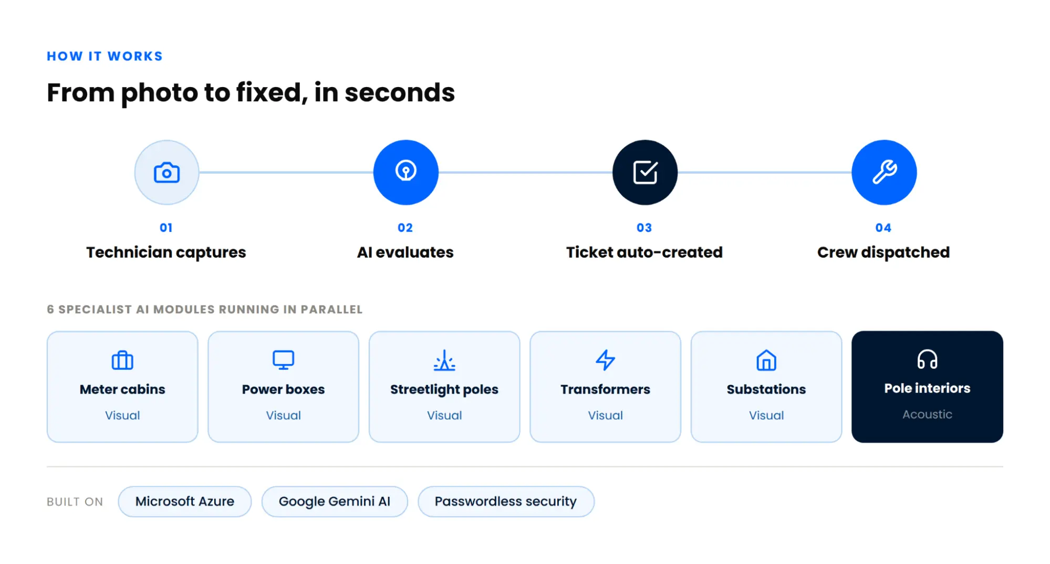1050x564 pixels.
Task: Click the Technician captures step title
Action: [166, 252]
